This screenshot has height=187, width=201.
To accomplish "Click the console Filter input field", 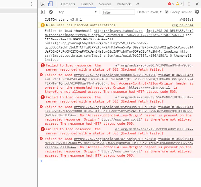I will [118, 12].
